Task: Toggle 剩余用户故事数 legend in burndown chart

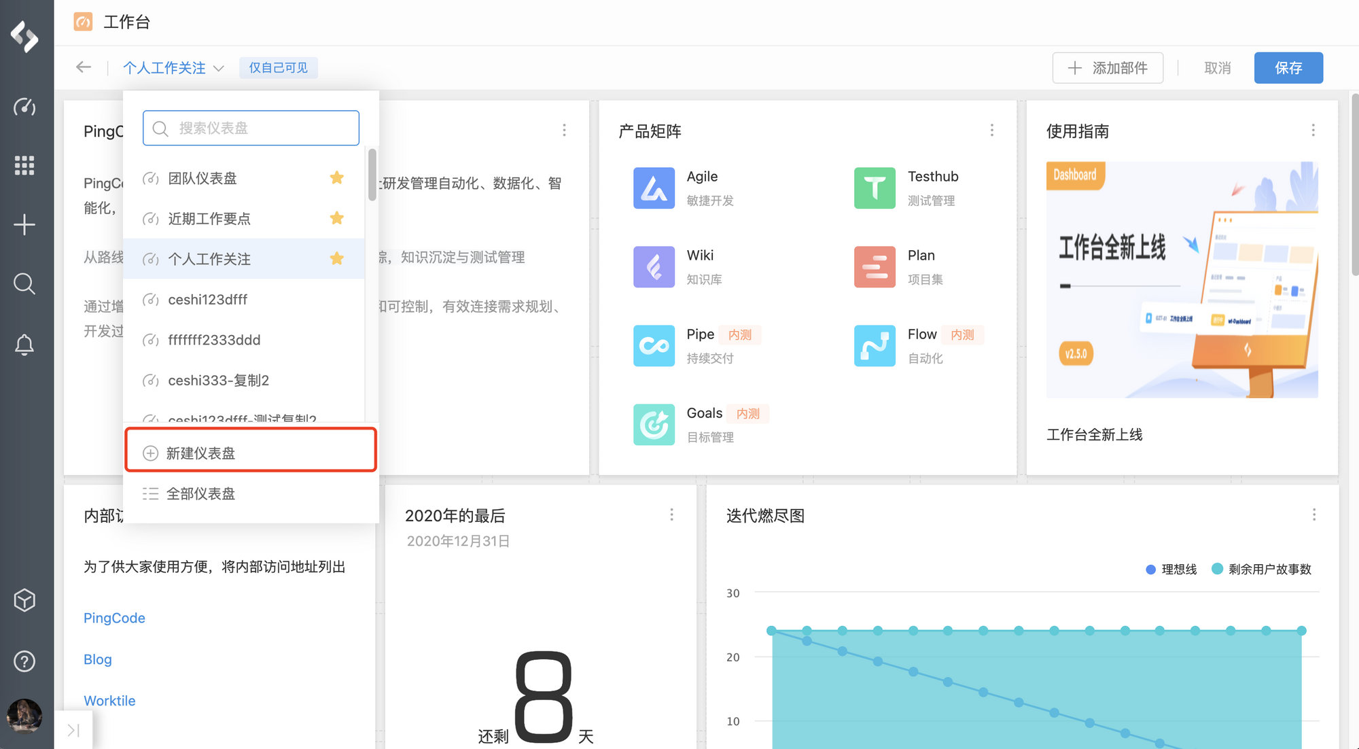Action: [1261, 569]
